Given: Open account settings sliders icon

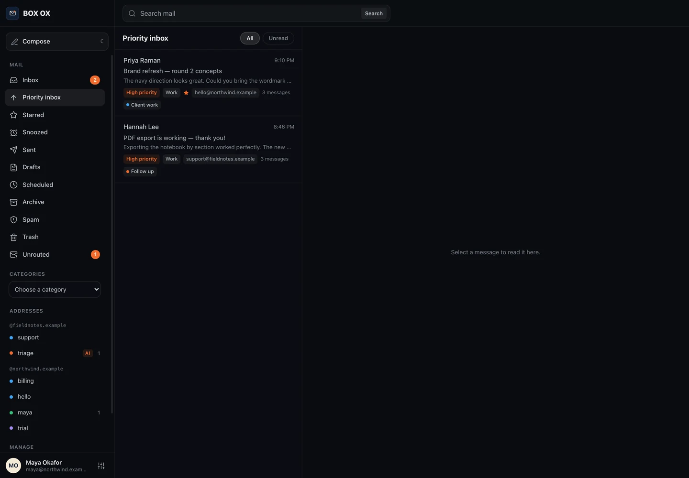Looking at the screenshot, I should tap(101, 466).
